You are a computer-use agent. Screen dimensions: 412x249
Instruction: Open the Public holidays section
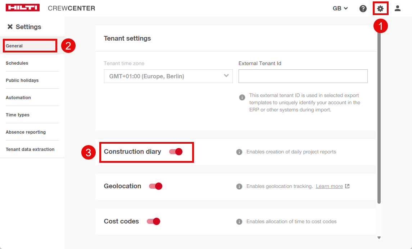(22, 80)
